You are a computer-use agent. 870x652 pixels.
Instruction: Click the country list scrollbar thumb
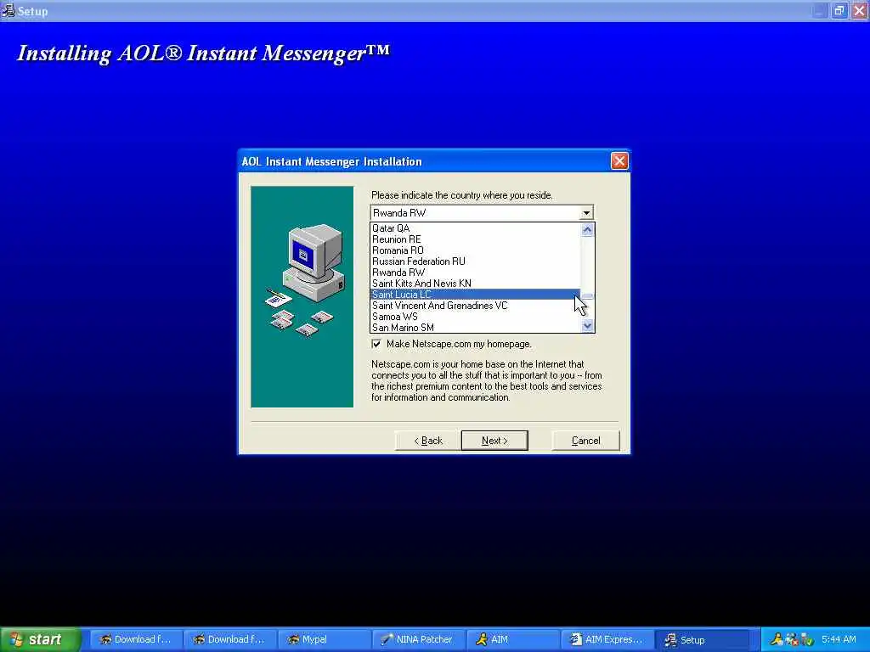[x=587, y=296]
